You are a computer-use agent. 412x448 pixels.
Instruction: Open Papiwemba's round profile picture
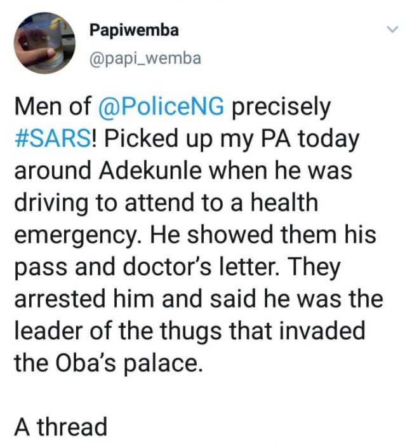click(44, 43)
